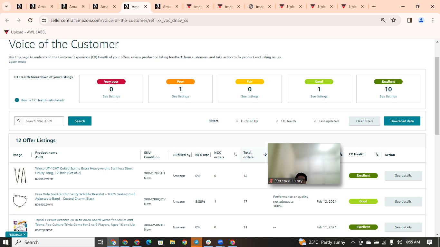See listings under Good
Screen dimensions: 440x247
pyautogui.click(x=319, y=96)
